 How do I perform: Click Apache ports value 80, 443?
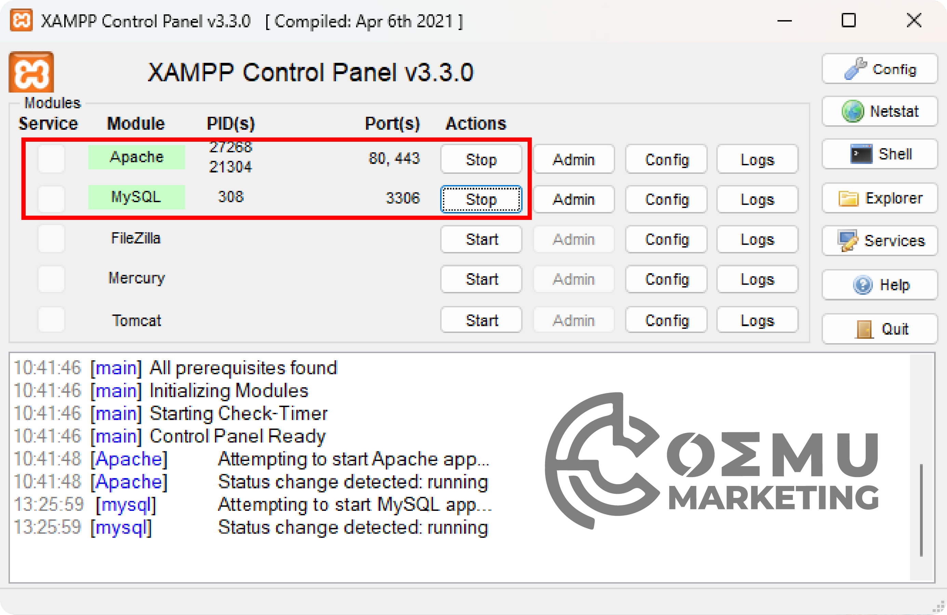coord(394,158)
